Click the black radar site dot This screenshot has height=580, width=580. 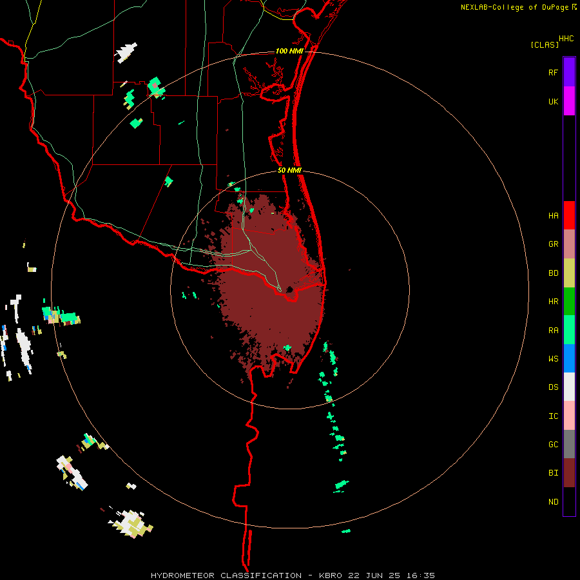pyautogui.click(x=289, y=289)
